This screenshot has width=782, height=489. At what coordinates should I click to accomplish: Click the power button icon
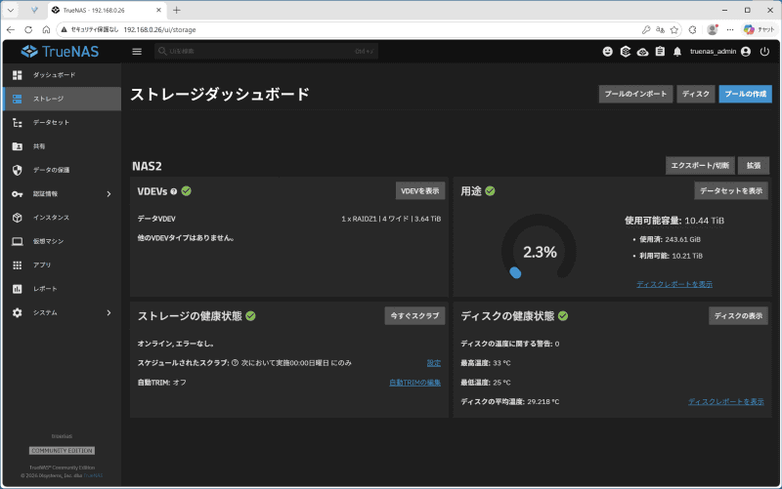click(x=764, y=52)
